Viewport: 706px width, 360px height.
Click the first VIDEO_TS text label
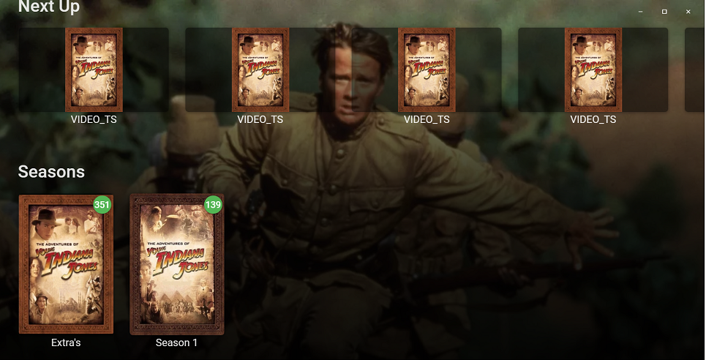(x=94, y=119)
